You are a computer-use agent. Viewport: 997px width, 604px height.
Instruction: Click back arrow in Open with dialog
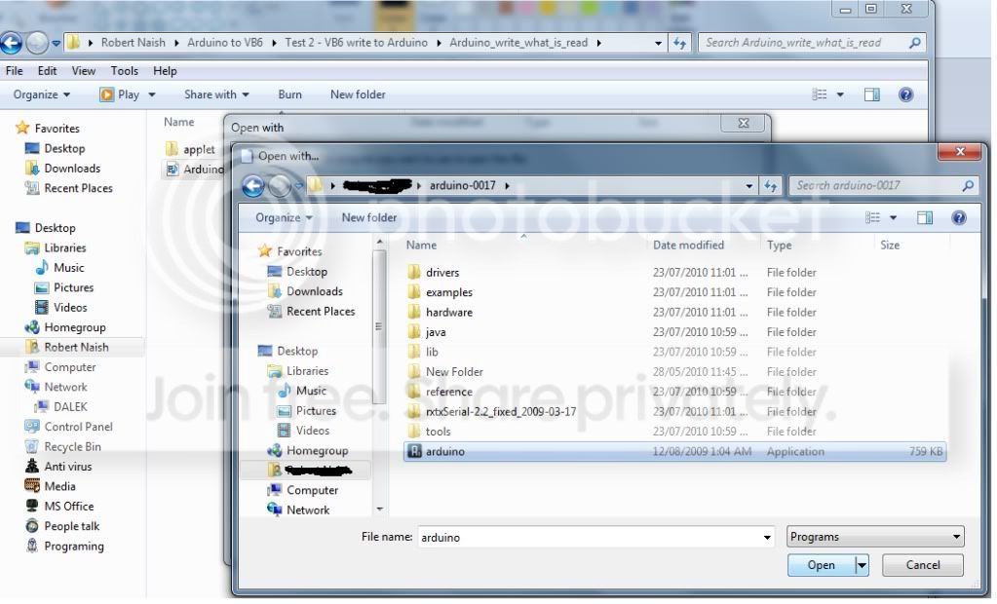(253, 186)
